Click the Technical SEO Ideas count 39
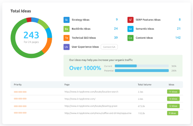Viewport: 193px width, 126px height. (x=116, y=38)
